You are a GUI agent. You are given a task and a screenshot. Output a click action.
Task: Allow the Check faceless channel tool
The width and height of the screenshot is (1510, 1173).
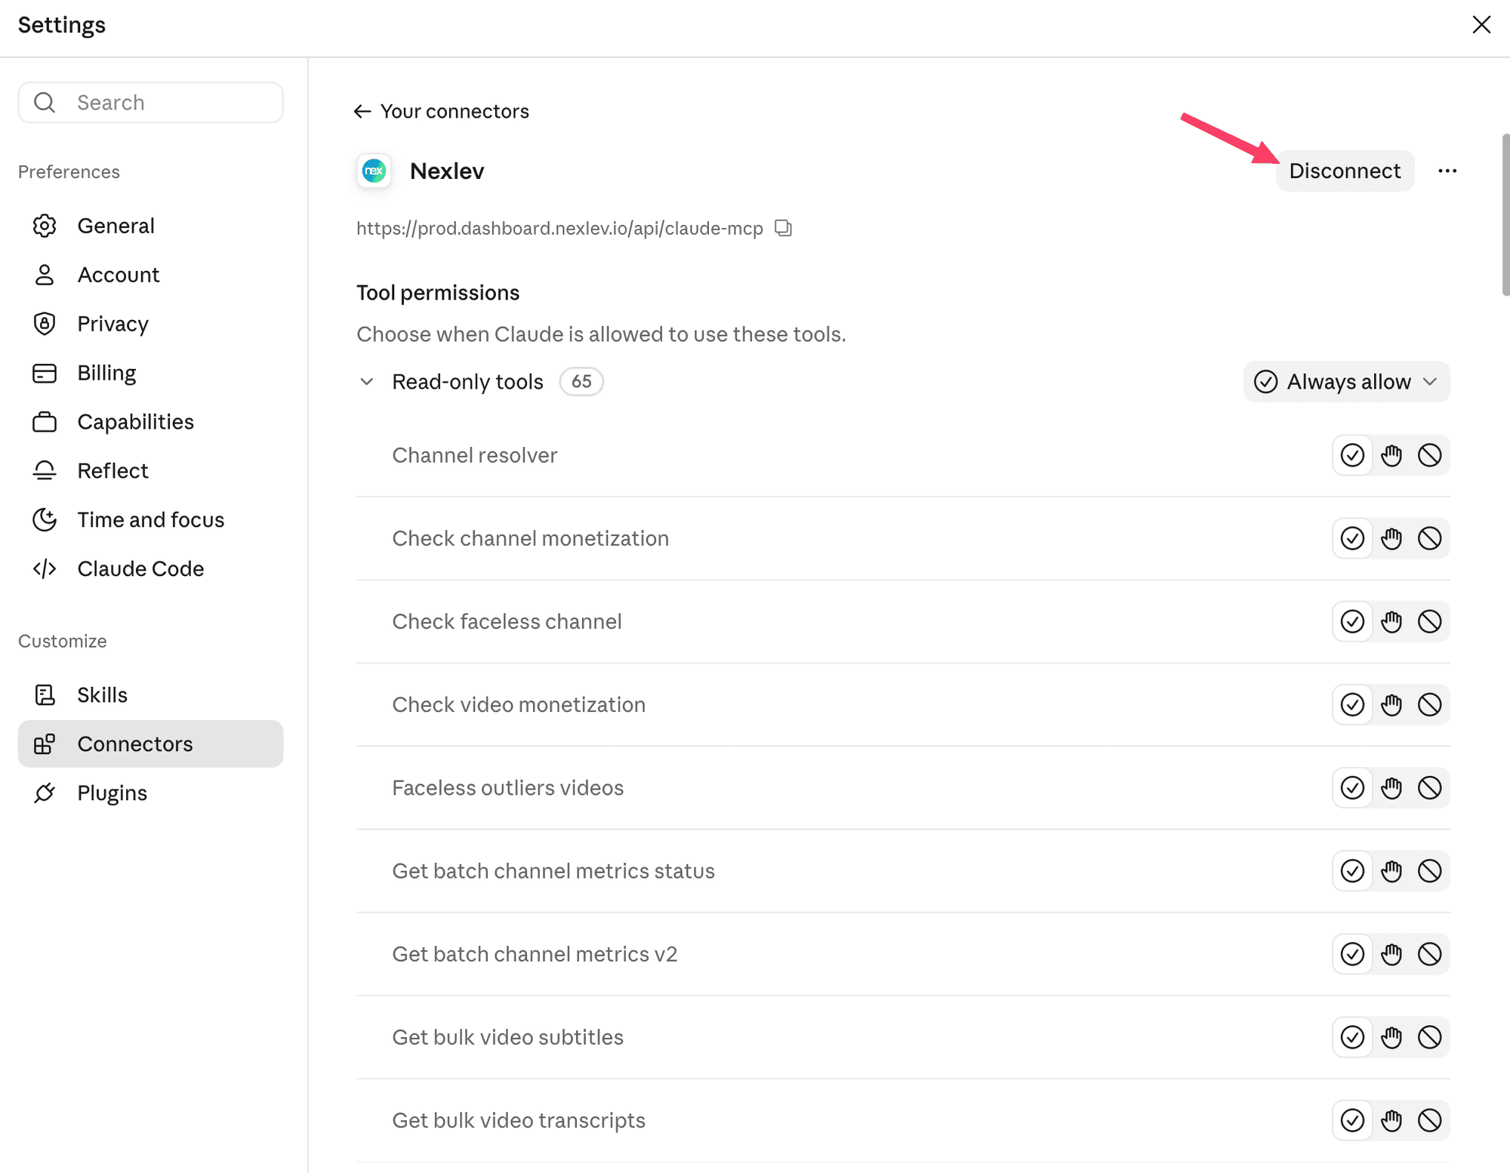(1352, 621)
